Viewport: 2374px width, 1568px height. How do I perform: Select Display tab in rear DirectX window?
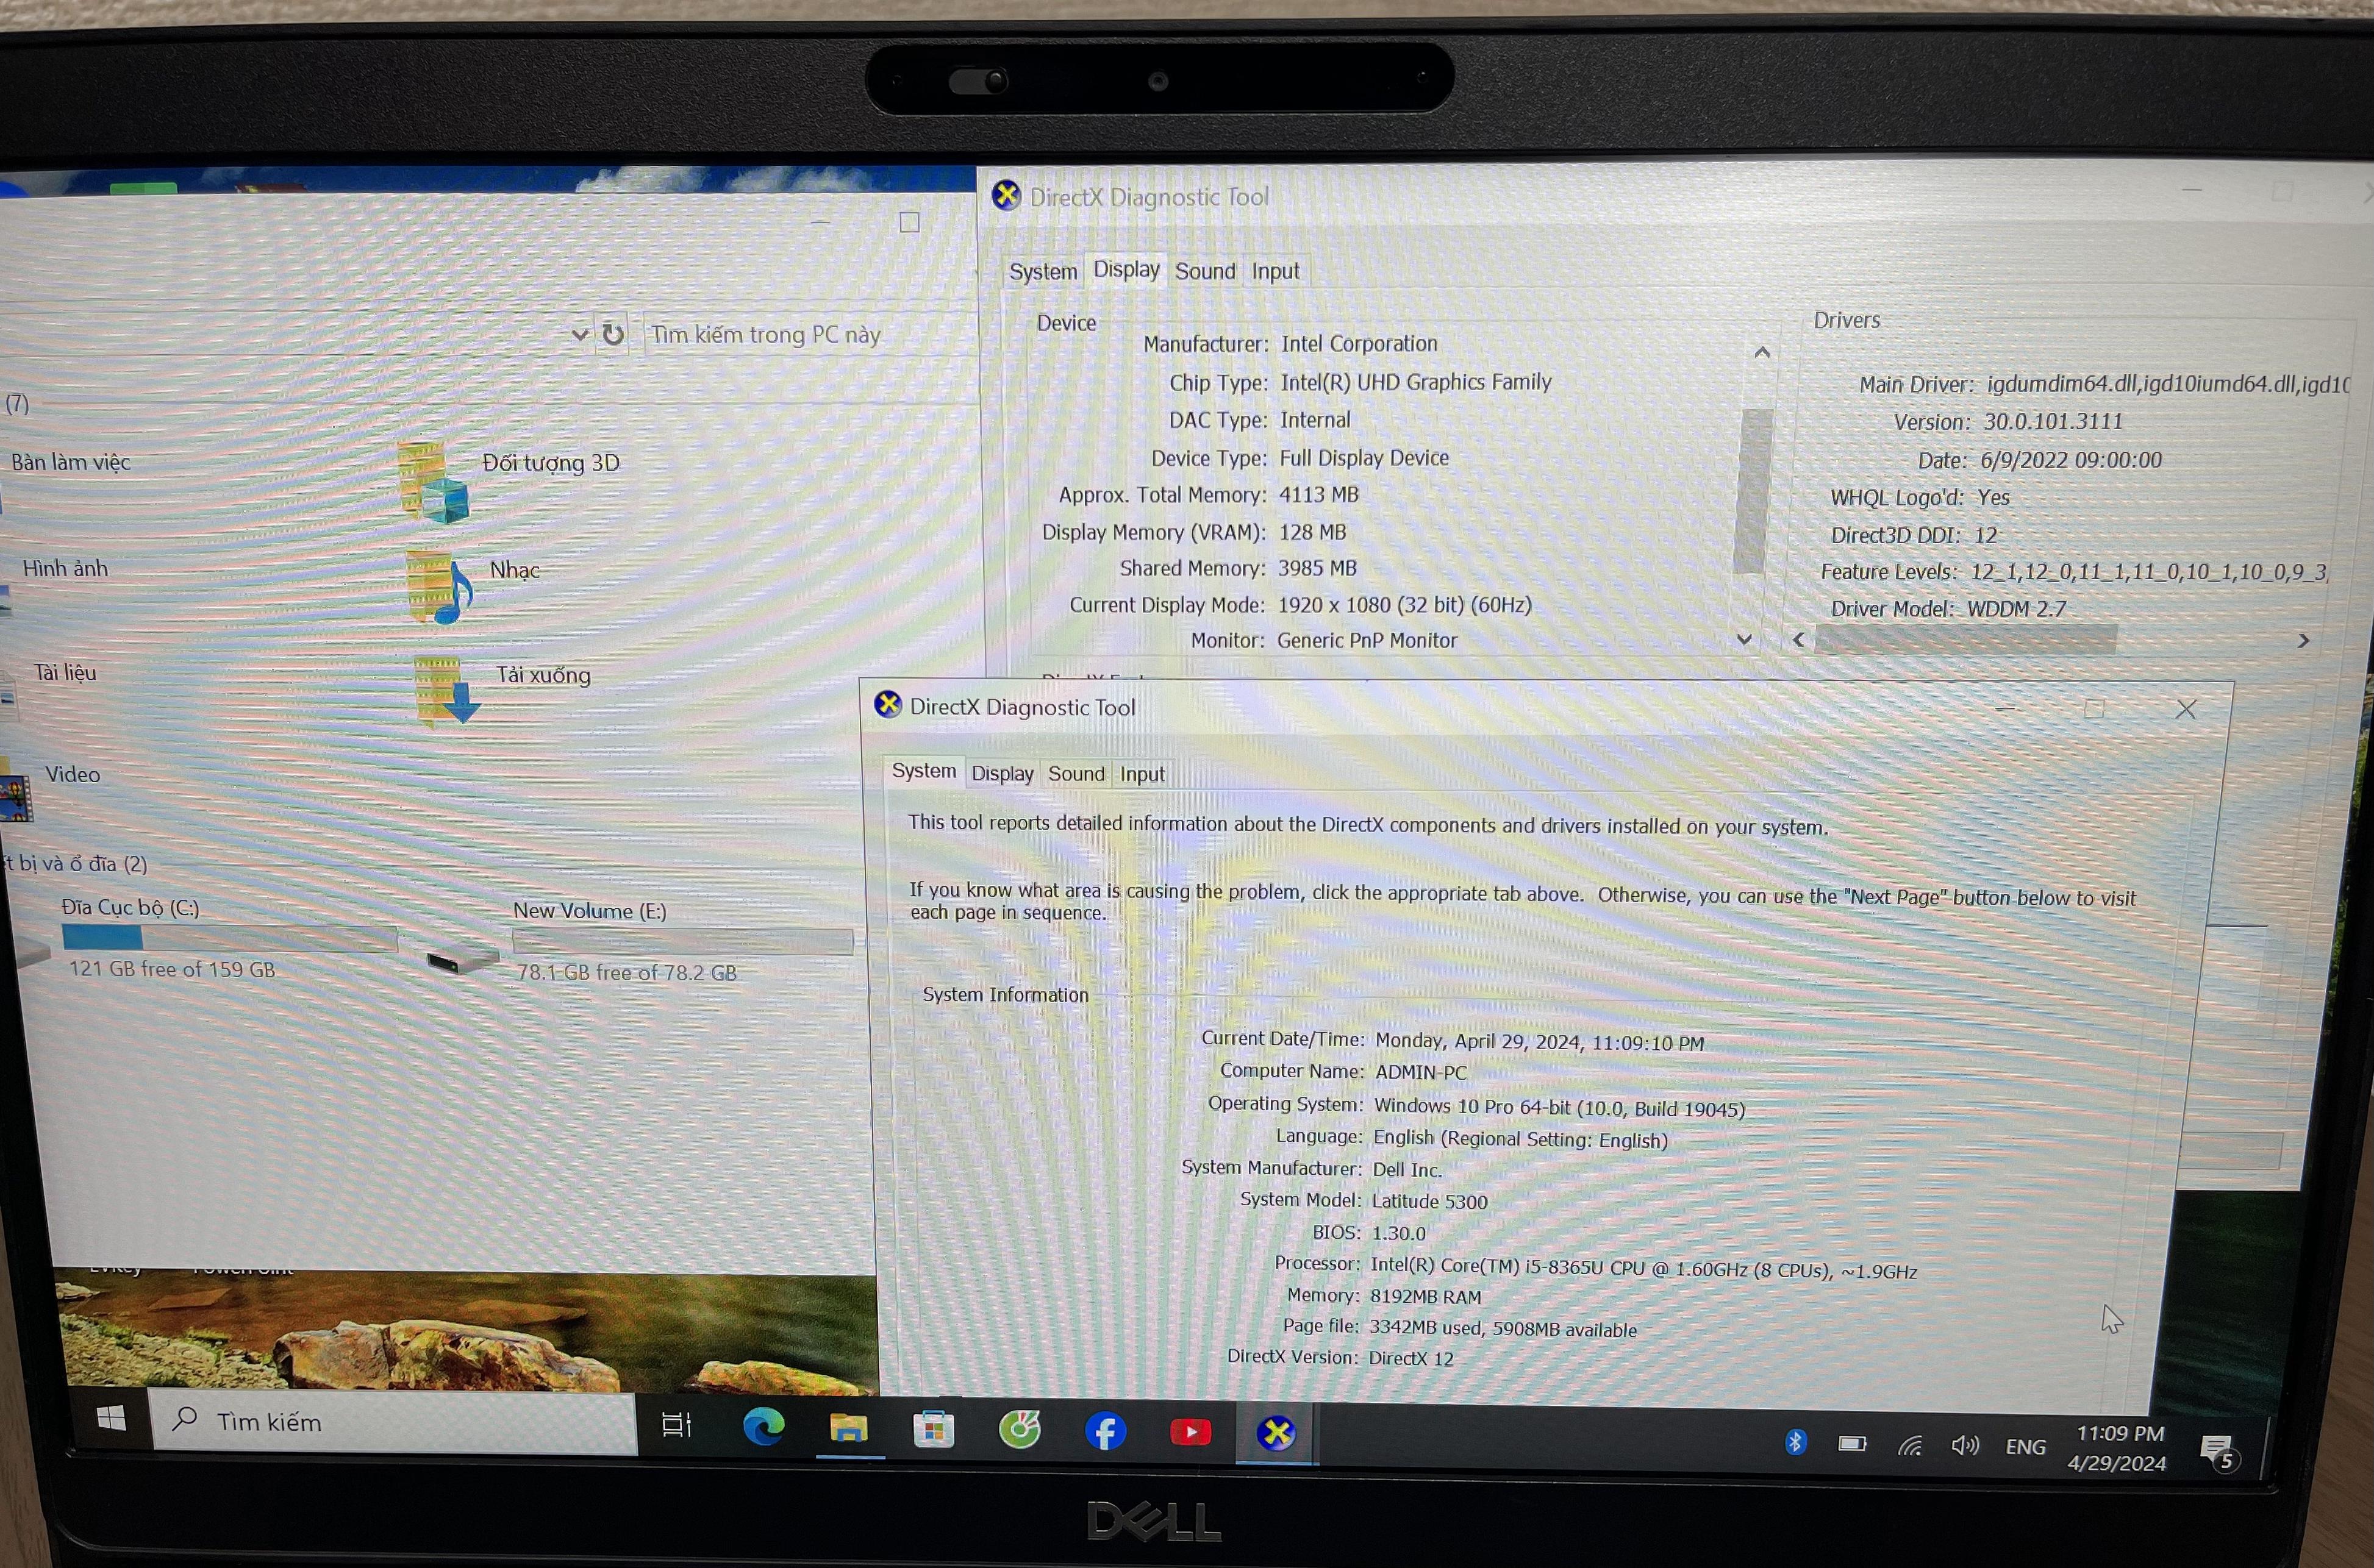point(1126,269)
